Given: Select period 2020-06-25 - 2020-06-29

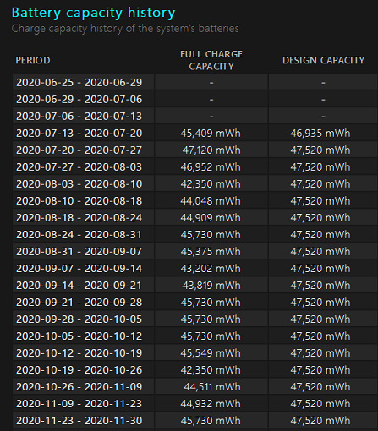Looking at the screenshot, I should [79, 83].
